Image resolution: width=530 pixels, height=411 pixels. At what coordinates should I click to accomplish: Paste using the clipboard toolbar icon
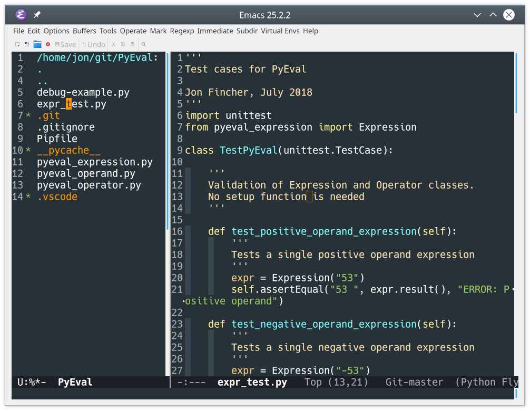point(132,45)
